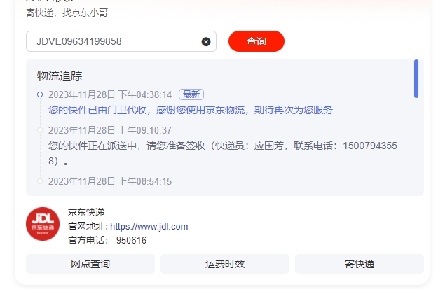
Task: Click the logistics tracking scrollbar thumb
Action: pyautogui.click(x=416, y=78)
